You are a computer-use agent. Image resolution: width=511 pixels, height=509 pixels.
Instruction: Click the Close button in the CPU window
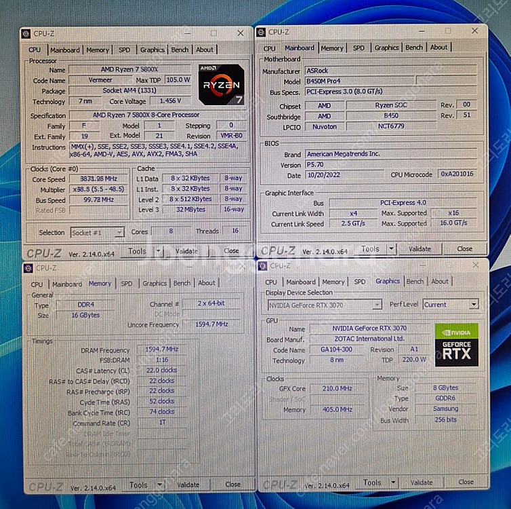(231, 250)
